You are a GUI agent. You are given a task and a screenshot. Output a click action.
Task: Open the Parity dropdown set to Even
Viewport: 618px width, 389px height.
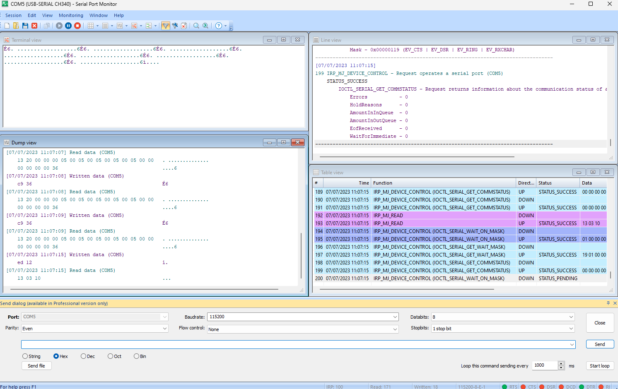pyautogui.click(x=164, y=329)
